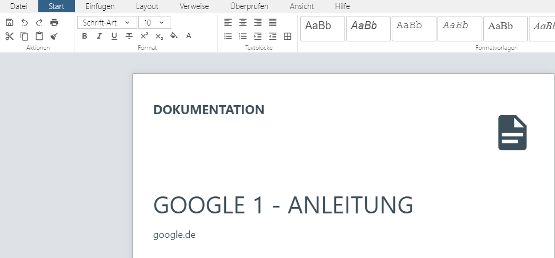Toggle superscript formatting
This screenshot has width=555, height=258.
(x=144, y=36)
